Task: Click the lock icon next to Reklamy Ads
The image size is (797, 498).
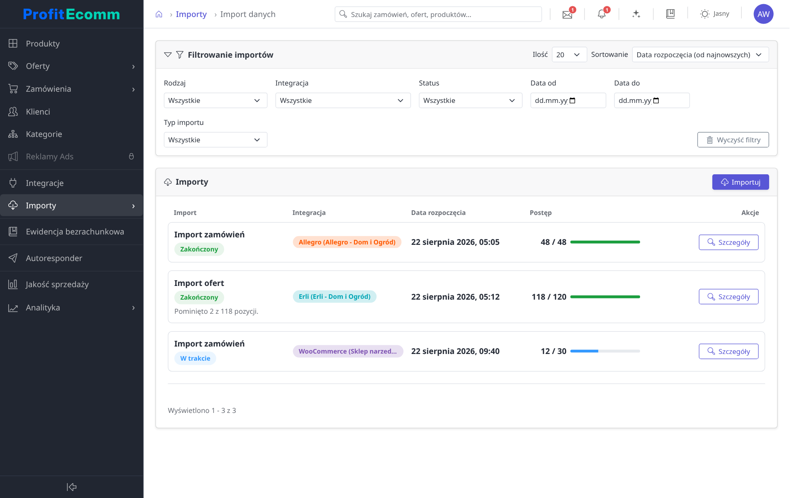Action: point(131,156)
